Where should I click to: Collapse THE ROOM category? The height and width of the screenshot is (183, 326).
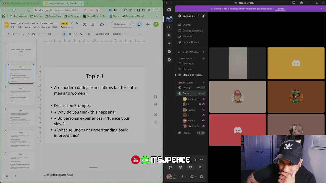tap(188, 59)
